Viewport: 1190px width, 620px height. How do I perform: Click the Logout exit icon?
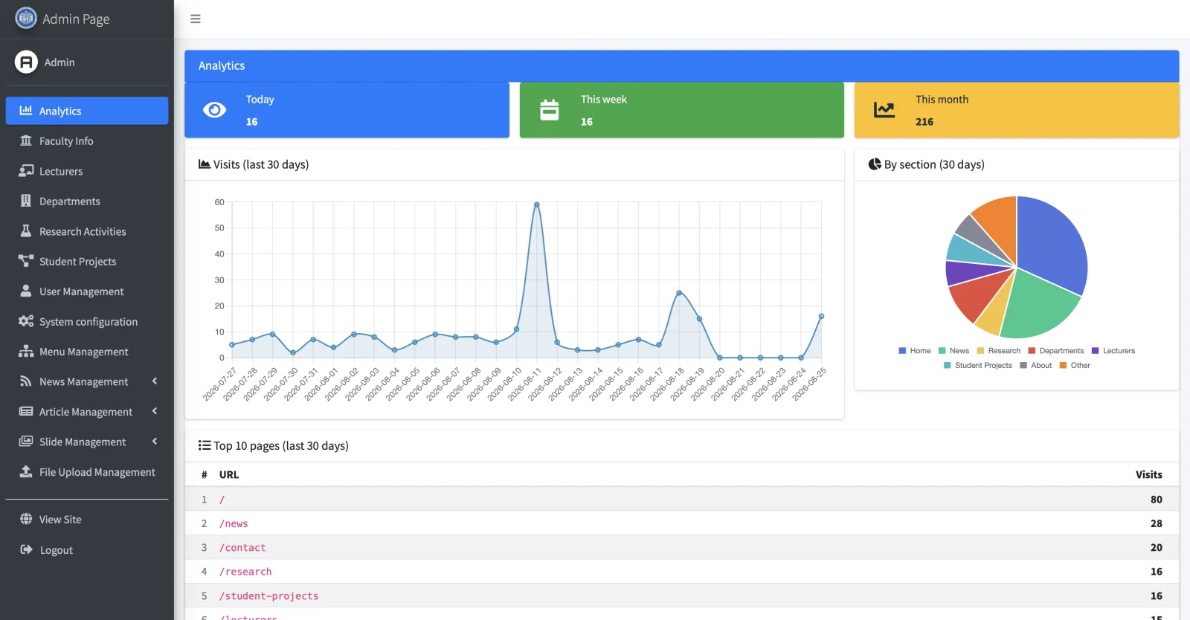[x=26, y=549]
